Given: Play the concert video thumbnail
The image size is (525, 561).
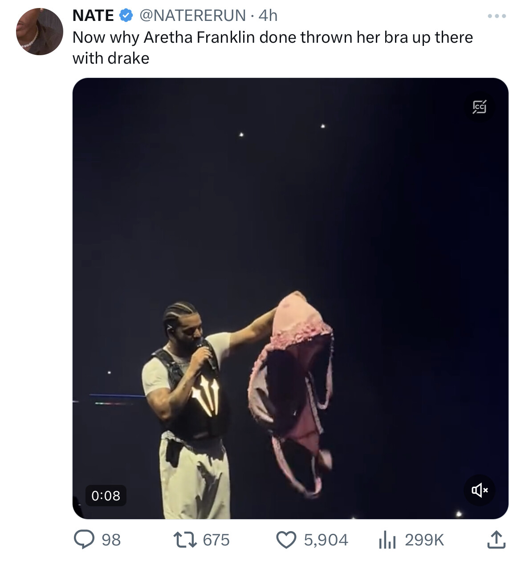Looking at the screenshot, I should coord(290,298).
